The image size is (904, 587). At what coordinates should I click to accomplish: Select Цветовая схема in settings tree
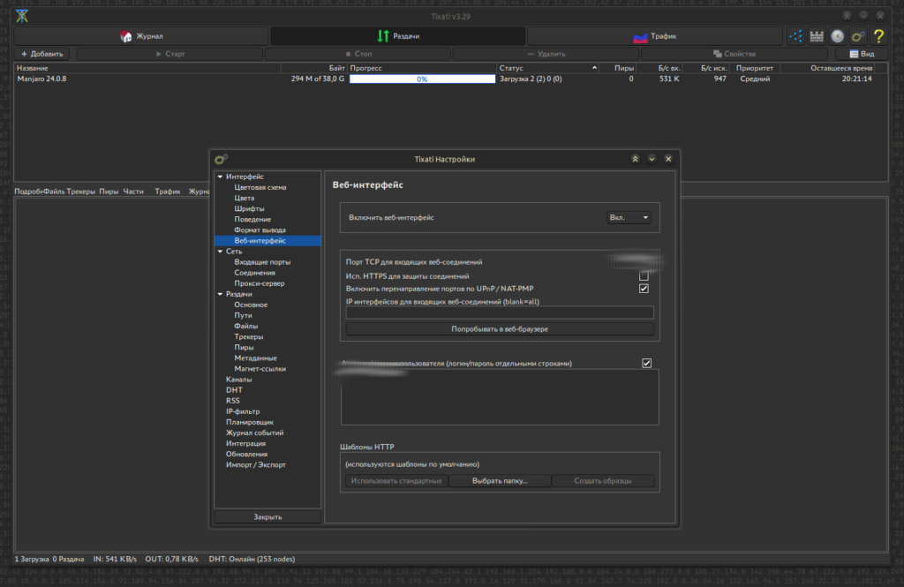tap(260, 187)
